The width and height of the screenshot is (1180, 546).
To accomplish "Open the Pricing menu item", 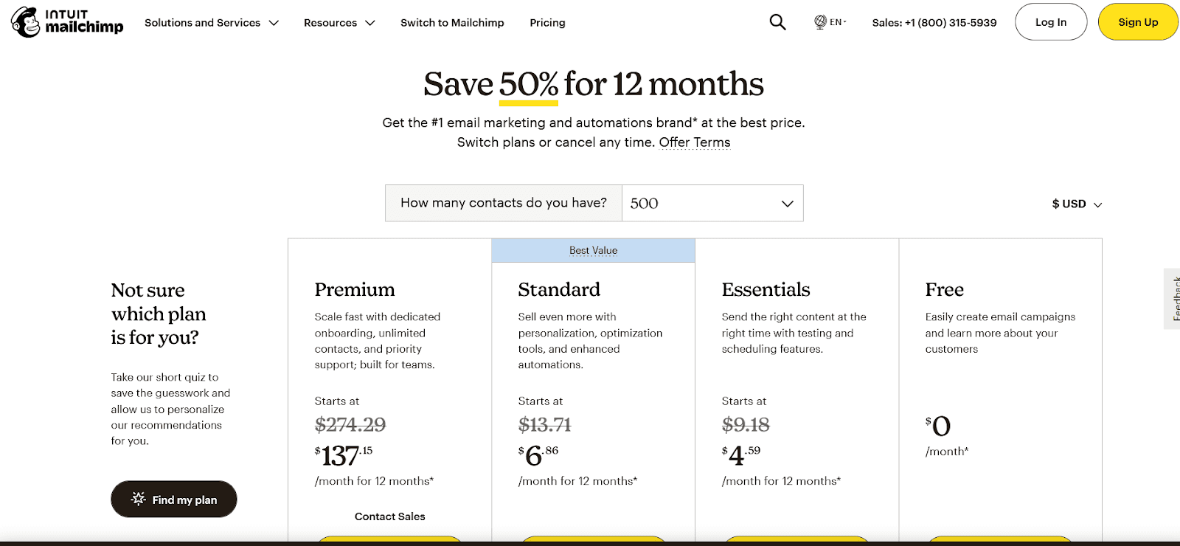I will coord(547,23).
